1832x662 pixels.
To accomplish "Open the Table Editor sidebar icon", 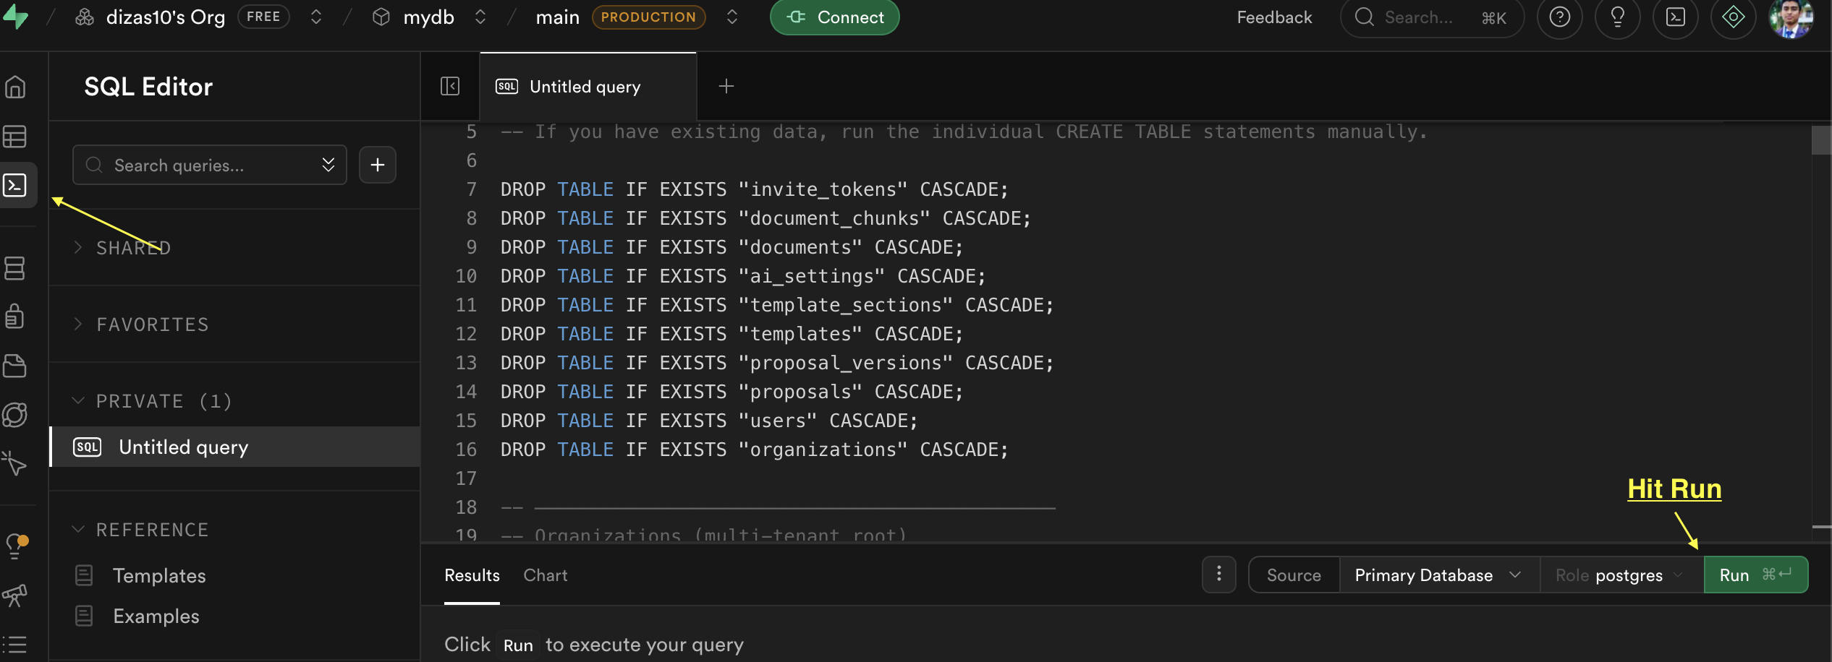I will (x=15, y=137).
